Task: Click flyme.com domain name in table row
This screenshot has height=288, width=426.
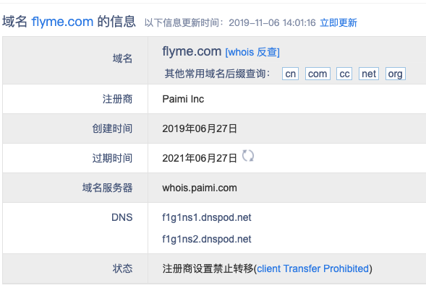Action: [192, 51]
